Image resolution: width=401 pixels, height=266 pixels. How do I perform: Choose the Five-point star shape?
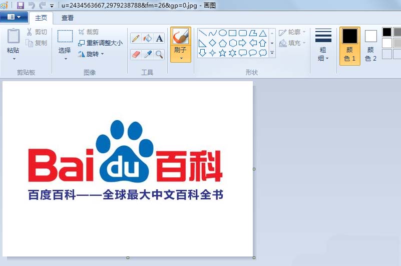tap(223, 53)
